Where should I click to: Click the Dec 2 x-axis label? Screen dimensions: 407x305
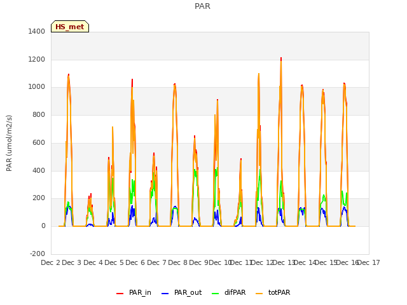[x=51, y=262]
